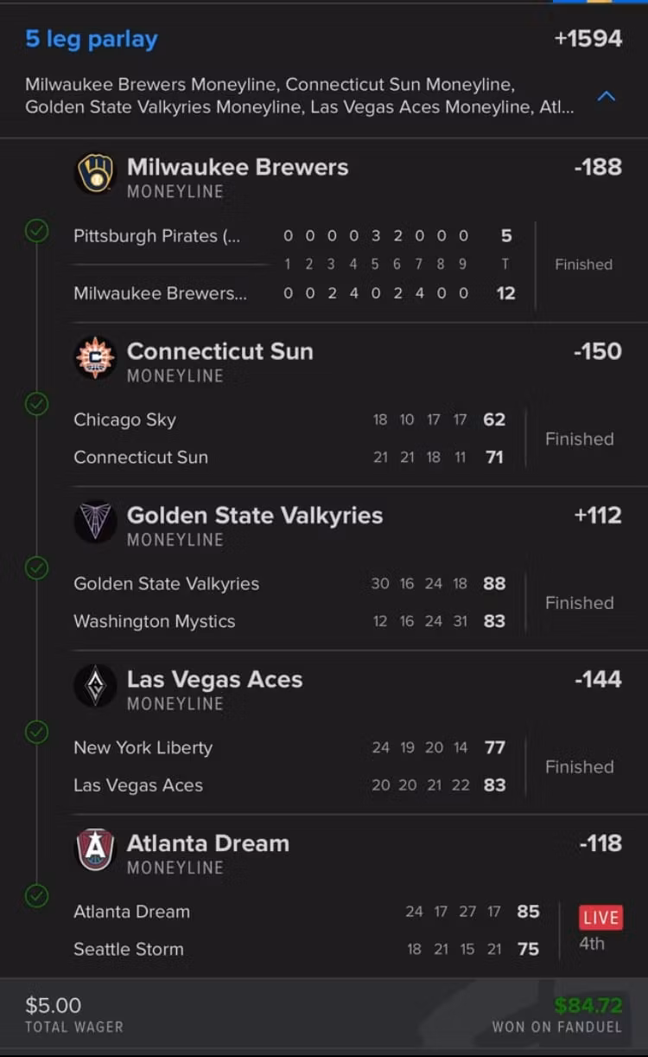This screenshot has height=1057, width=648.
Task: Collapse the parlay details chevron
Action: click(607, 96)
